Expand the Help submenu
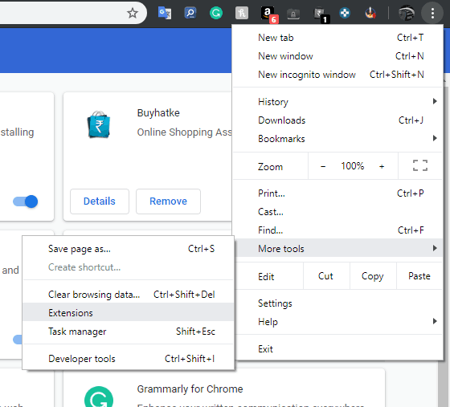The width and height of the screenshot is (450, 407). click(x=338, y=322)
